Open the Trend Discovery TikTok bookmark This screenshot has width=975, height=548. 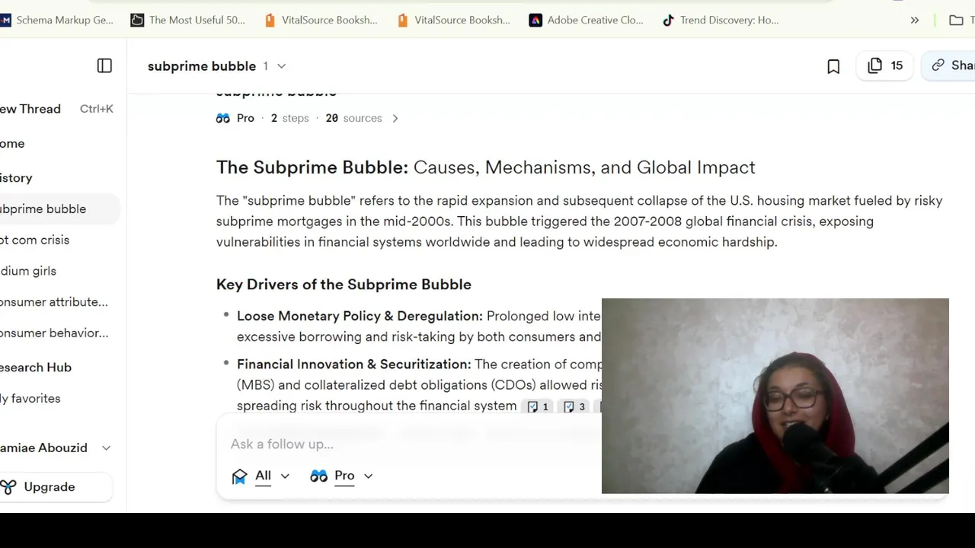720,21
